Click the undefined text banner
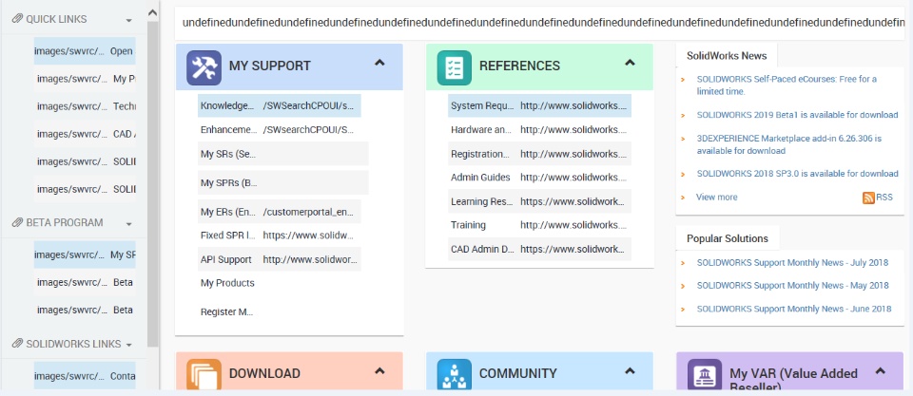The width and height of the screenshot is (913, 396). coord(540,23)
